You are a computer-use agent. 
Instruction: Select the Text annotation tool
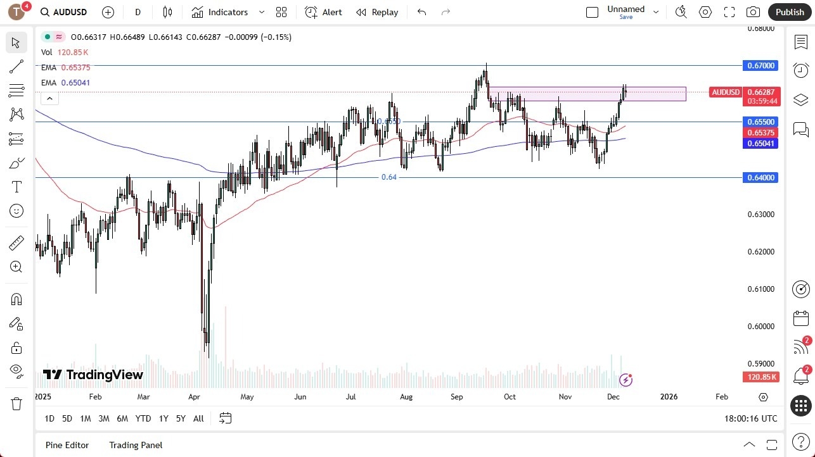click(16, 186)
